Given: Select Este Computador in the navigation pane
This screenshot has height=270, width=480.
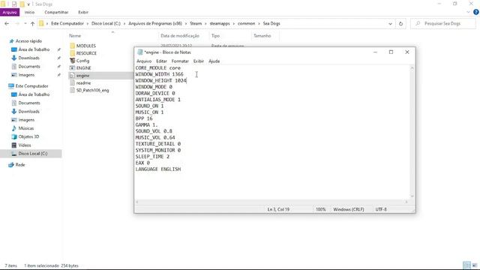Looking at the screenshot, I should click(31, 86).
